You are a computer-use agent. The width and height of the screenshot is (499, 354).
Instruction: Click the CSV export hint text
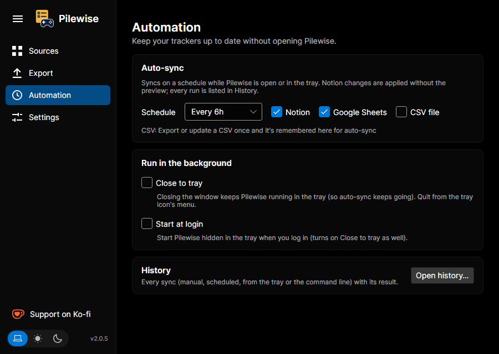[x=259, y=131]
